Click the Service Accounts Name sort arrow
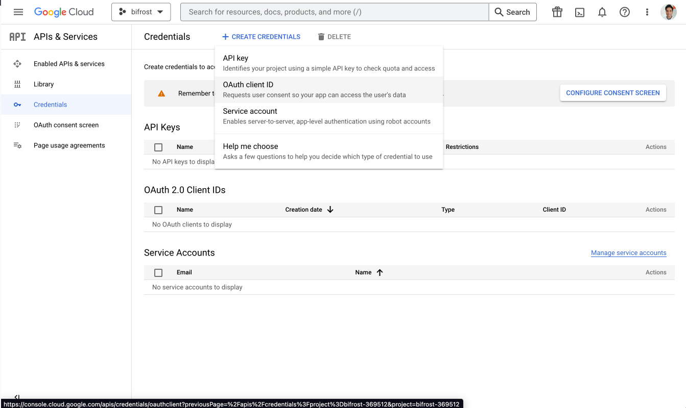 click(380, 272)
